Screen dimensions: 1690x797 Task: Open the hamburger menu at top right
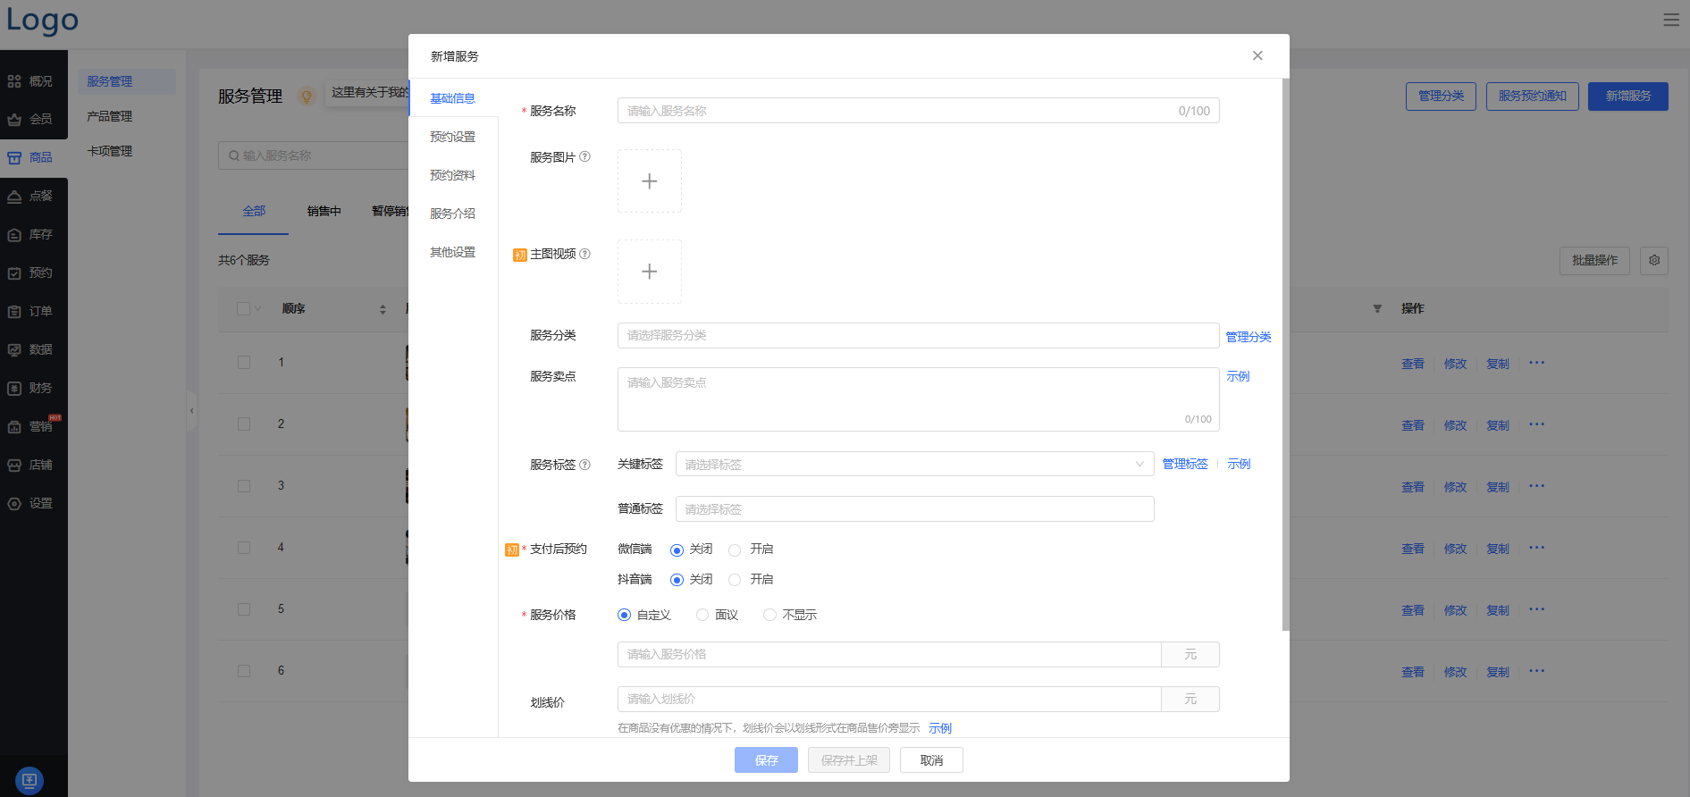[1670, 20]
